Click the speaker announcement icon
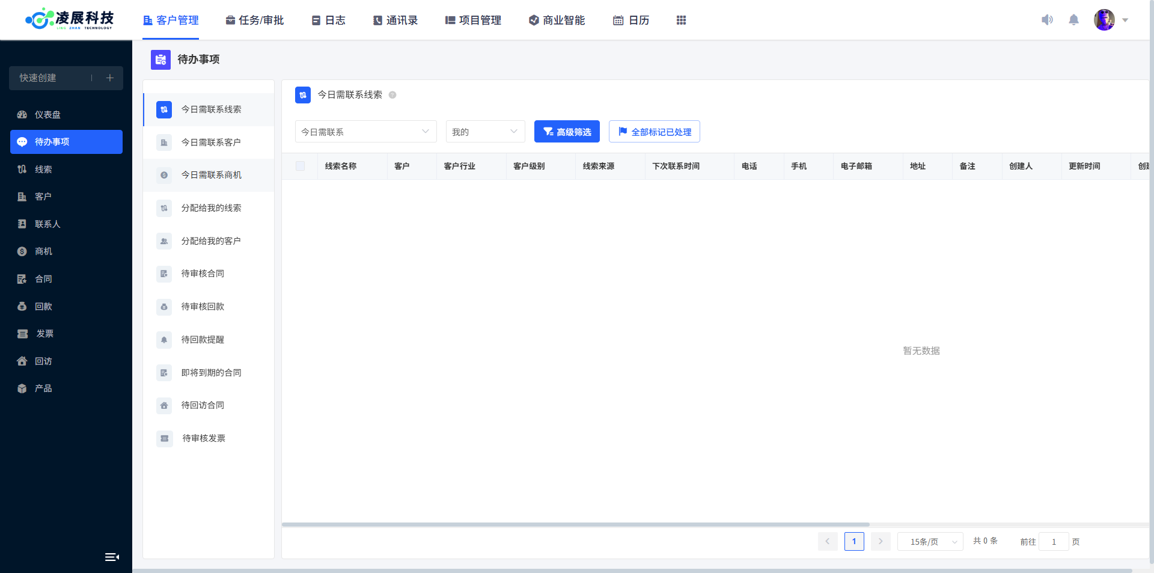Image resolution: width=1154 pixels, height=573 pixels. pyautogui.click(x=1047, y=20)
